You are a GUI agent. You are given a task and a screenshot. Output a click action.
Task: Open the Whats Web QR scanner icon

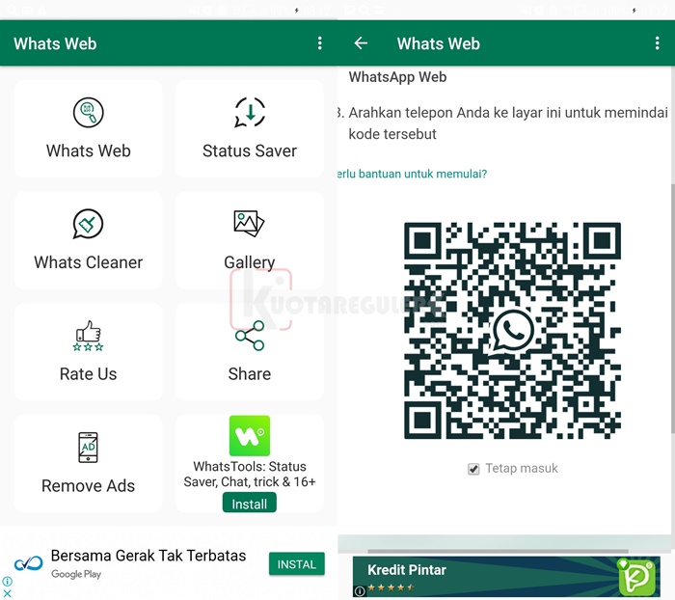pos(89,113)
